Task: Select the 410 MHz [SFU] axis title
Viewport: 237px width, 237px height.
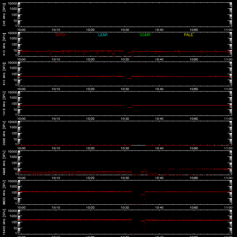Action: coord(4,44)
